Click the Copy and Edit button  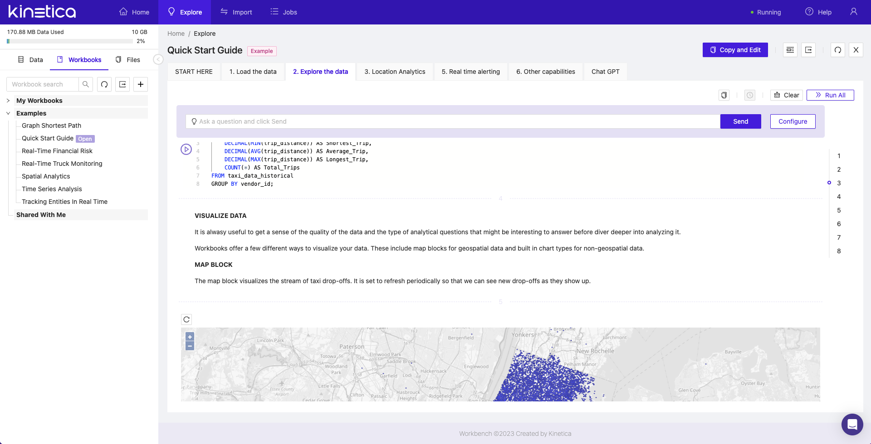[x=735, y=50]
